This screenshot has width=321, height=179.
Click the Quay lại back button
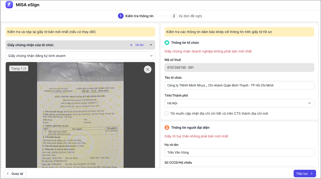point(15,173)
